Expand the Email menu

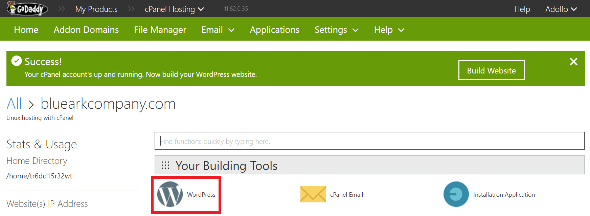218,30
